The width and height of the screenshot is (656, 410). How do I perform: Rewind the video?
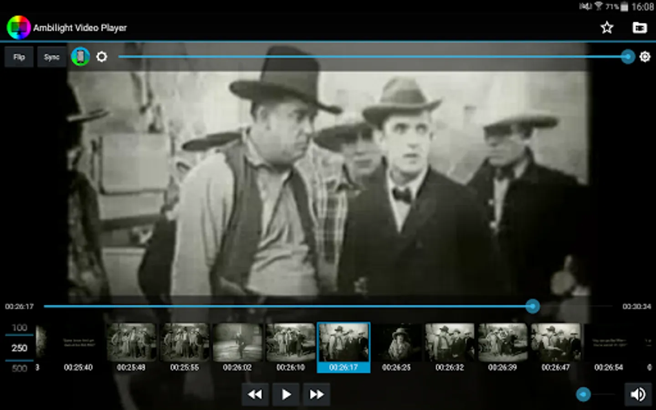point(255,394)
